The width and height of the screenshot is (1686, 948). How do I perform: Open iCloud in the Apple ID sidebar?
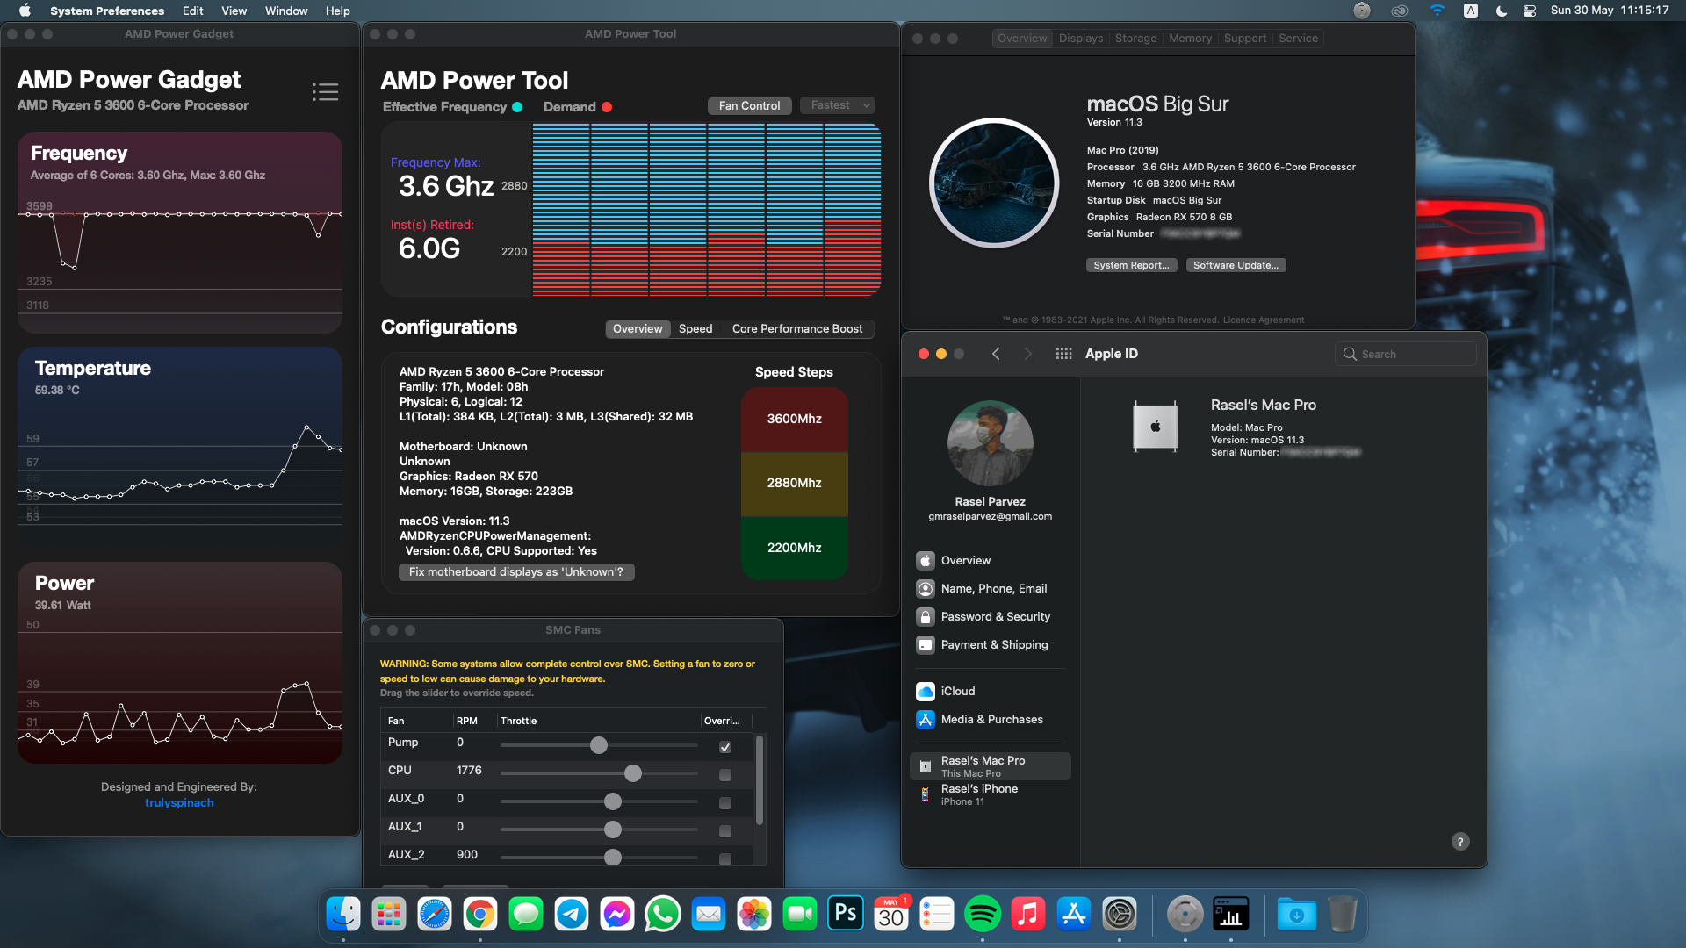point(957,692)
